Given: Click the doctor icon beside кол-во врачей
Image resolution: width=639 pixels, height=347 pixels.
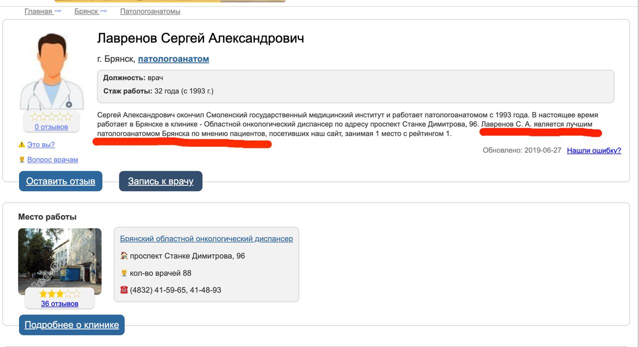Looking at the screenshot, I should tap(124, 273).
